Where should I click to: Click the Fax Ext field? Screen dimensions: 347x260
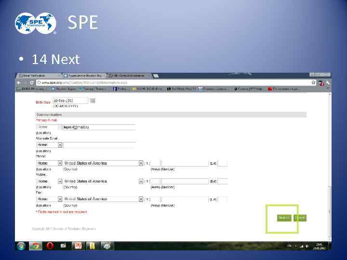point(222,199)
